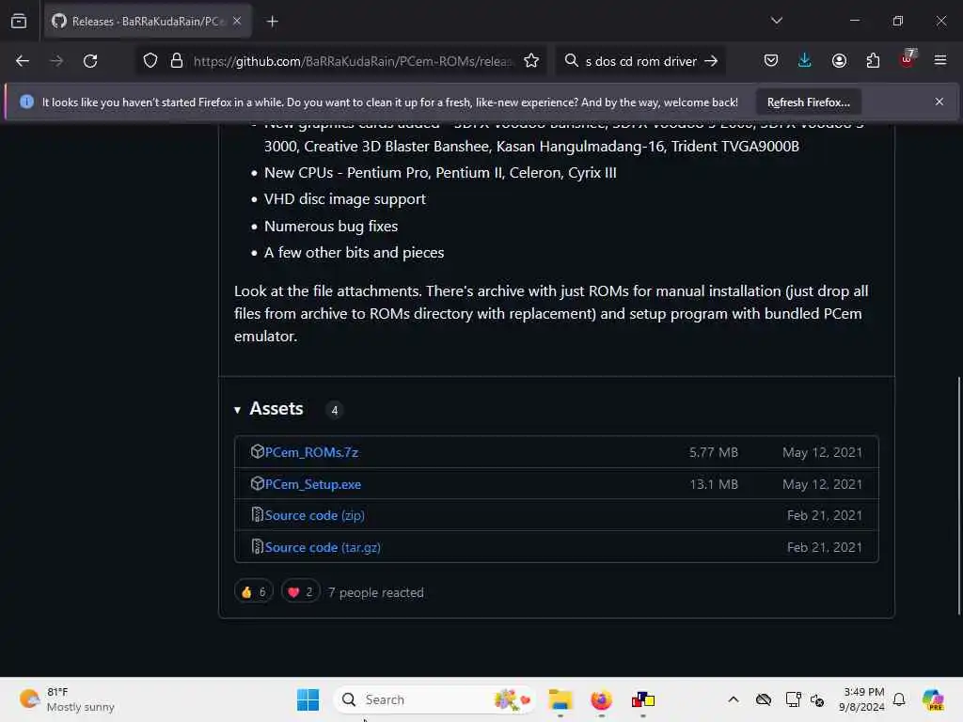Collapse the Assets section
The image size is (963, 722).
pyautogui.click(x=270, y=409)
